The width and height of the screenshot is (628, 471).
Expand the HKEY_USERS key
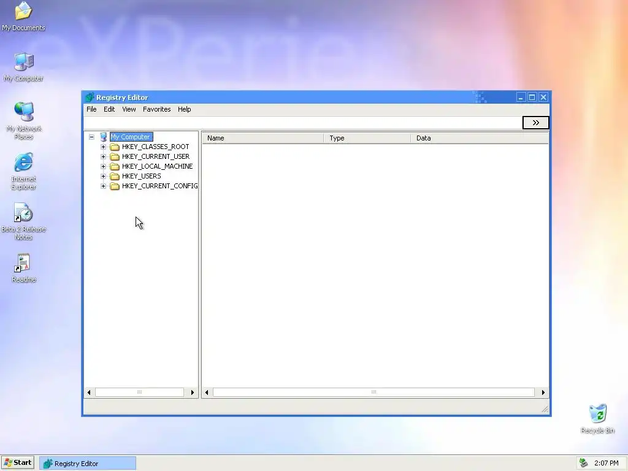[x=103, y=176]
